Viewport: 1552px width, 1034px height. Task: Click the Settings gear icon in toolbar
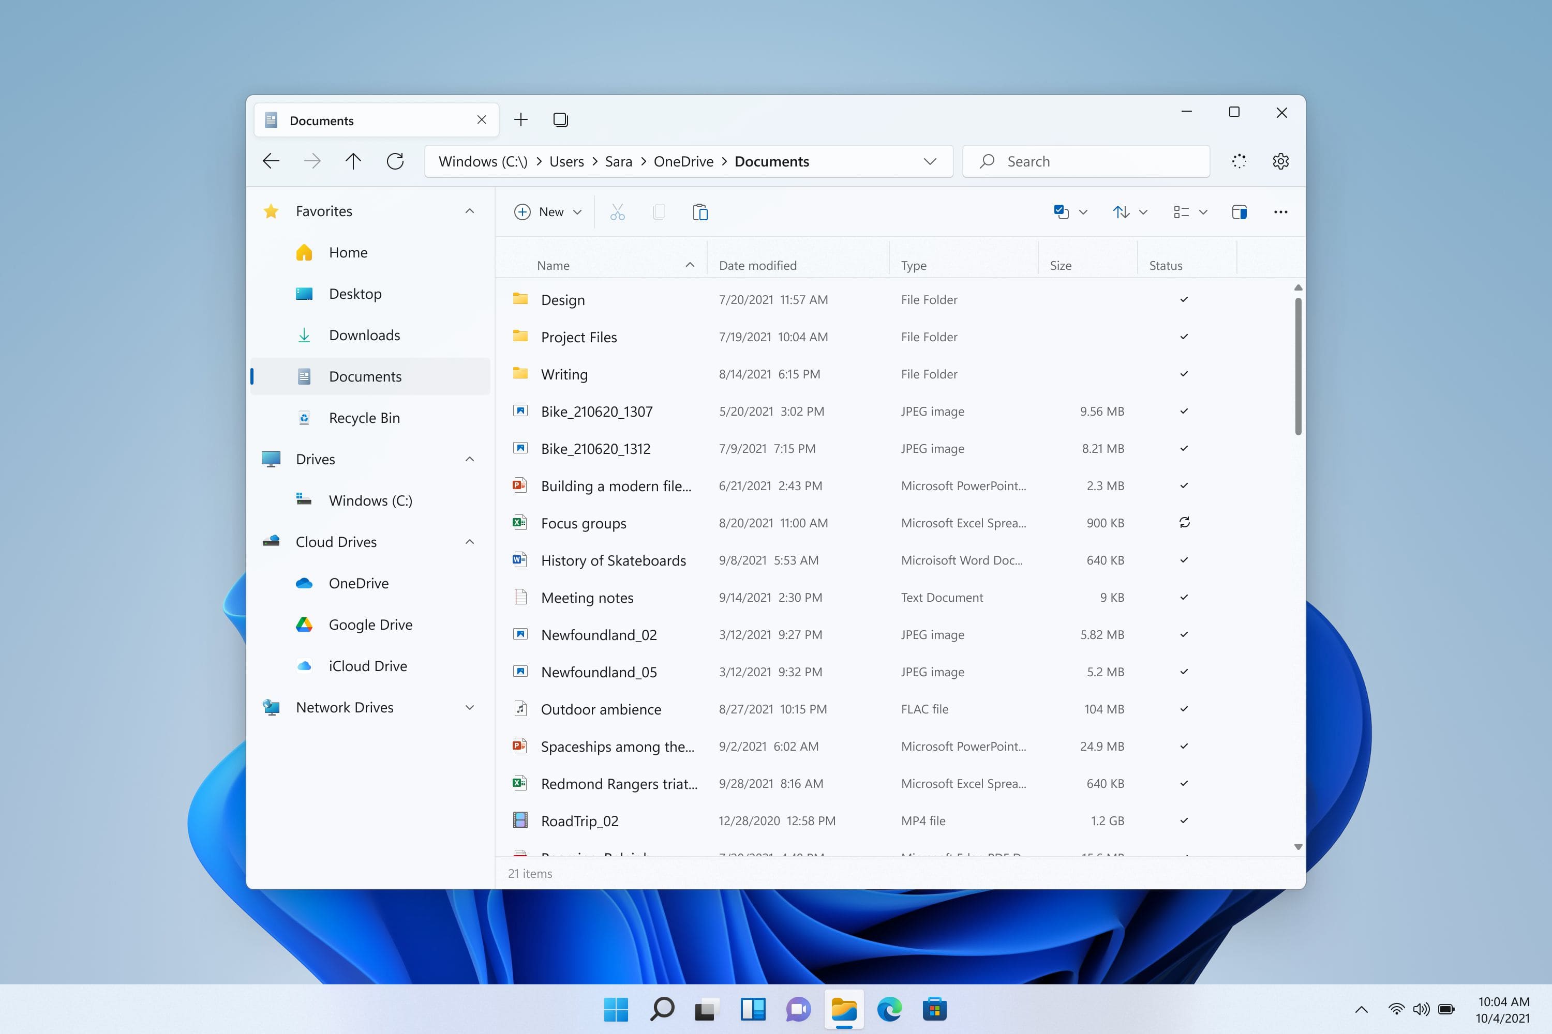coord(1280,160)
